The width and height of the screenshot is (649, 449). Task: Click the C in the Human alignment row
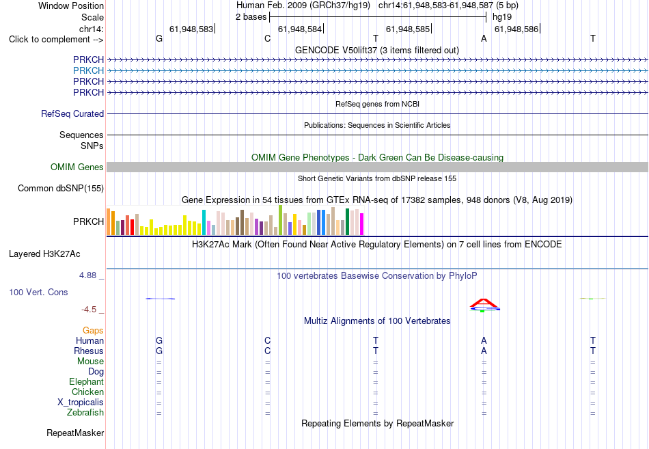[x=267, y=340]
